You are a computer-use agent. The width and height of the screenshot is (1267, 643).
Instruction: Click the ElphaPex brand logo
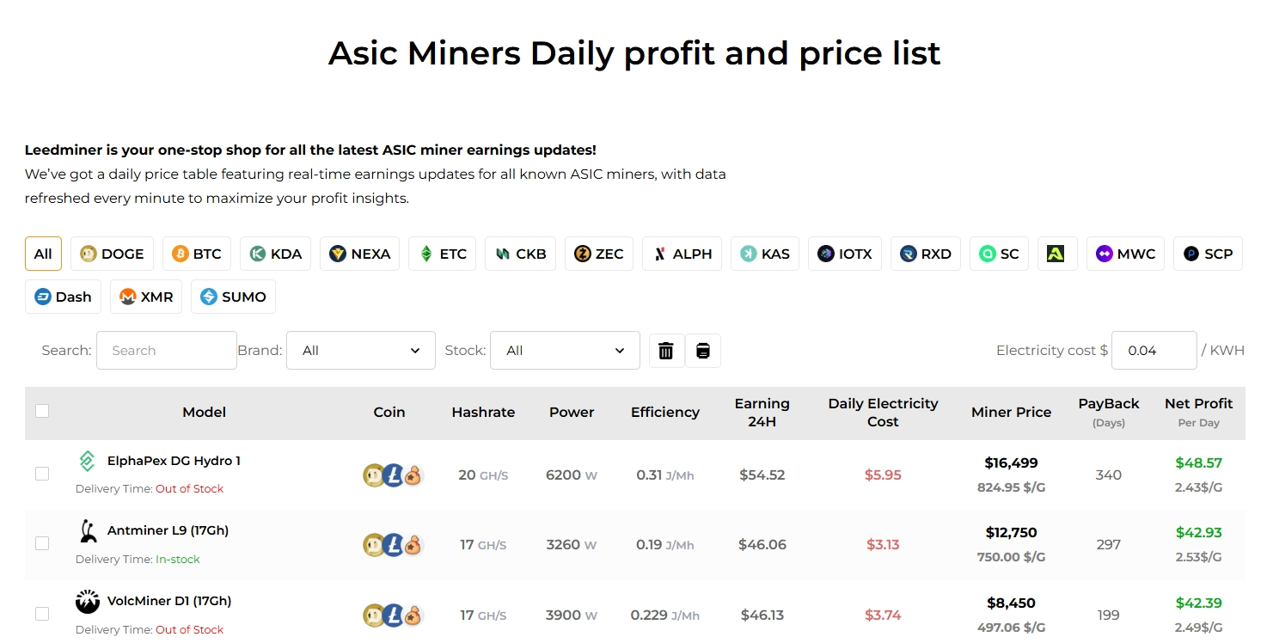(x=86, y=461)
